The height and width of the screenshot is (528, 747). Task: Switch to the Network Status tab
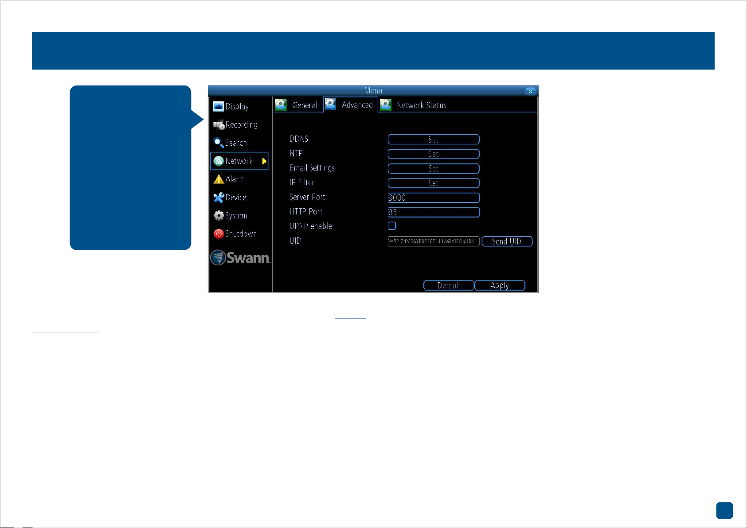414,105
